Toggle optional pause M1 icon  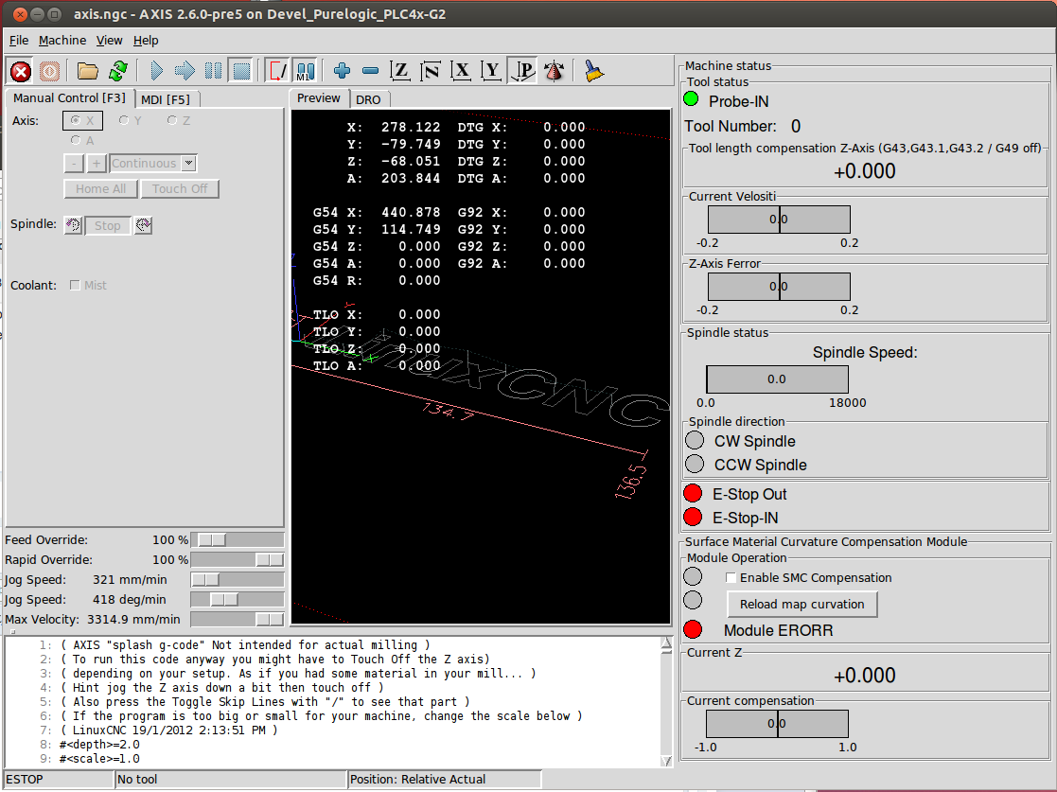point(306,71)
